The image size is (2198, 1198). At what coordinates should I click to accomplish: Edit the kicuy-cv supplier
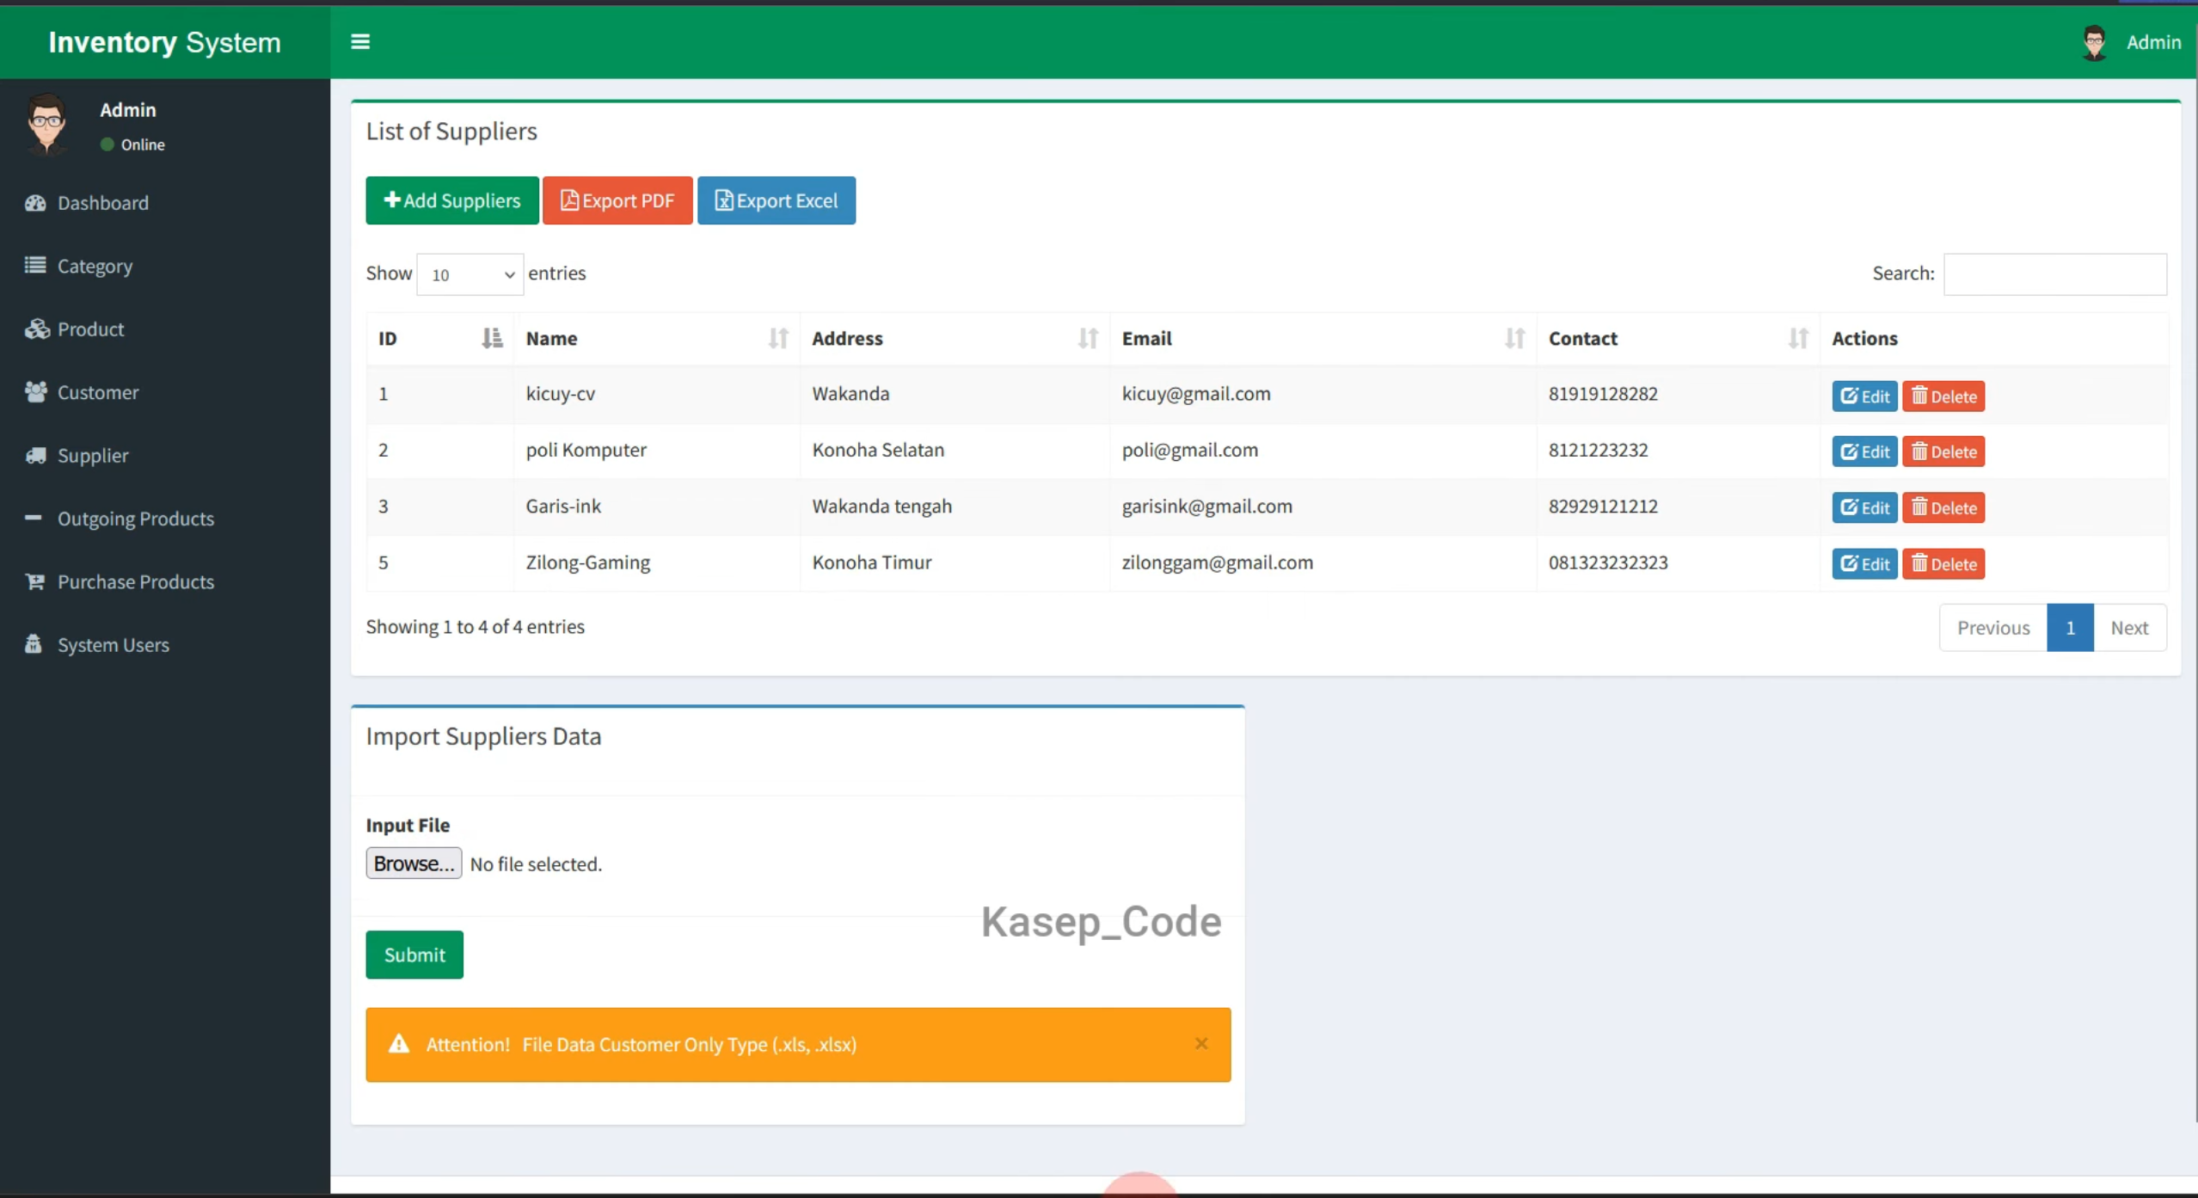[1864, 396]
